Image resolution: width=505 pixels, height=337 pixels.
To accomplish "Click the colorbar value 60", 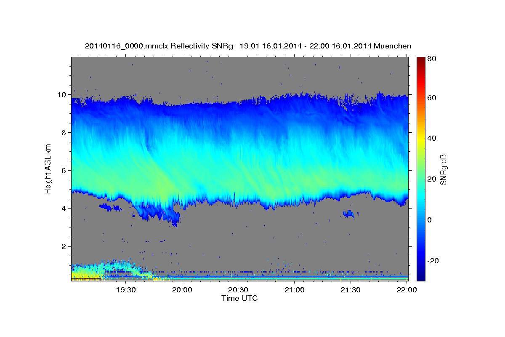I will coord(432,98).
